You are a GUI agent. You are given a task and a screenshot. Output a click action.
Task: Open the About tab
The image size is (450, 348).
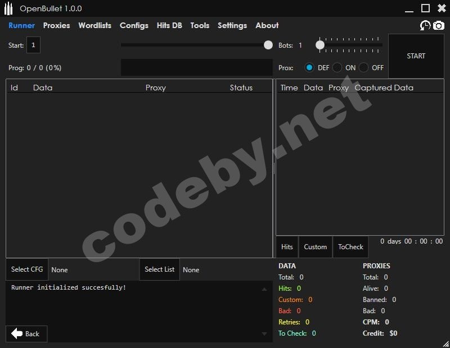pyautogui.click(x=267, y=25)
